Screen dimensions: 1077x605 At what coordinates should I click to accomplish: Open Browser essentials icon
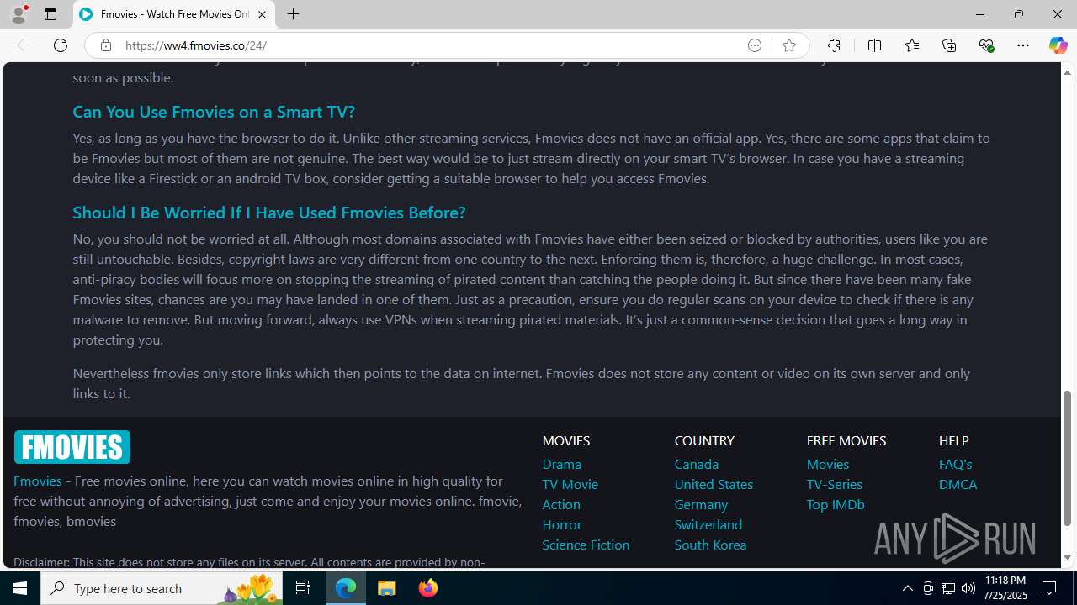pos(986,45)
